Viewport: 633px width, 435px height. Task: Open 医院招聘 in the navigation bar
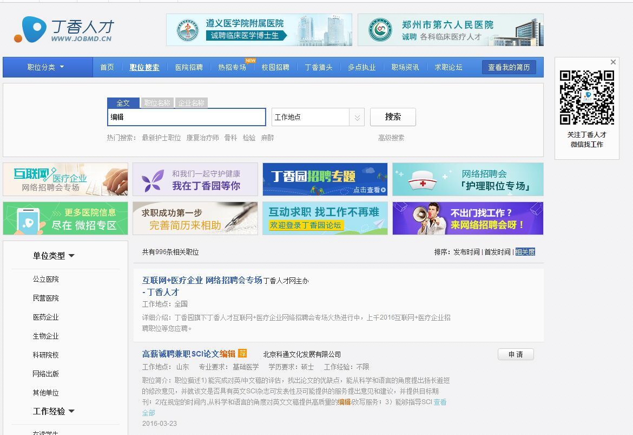(x=189, y=67)
